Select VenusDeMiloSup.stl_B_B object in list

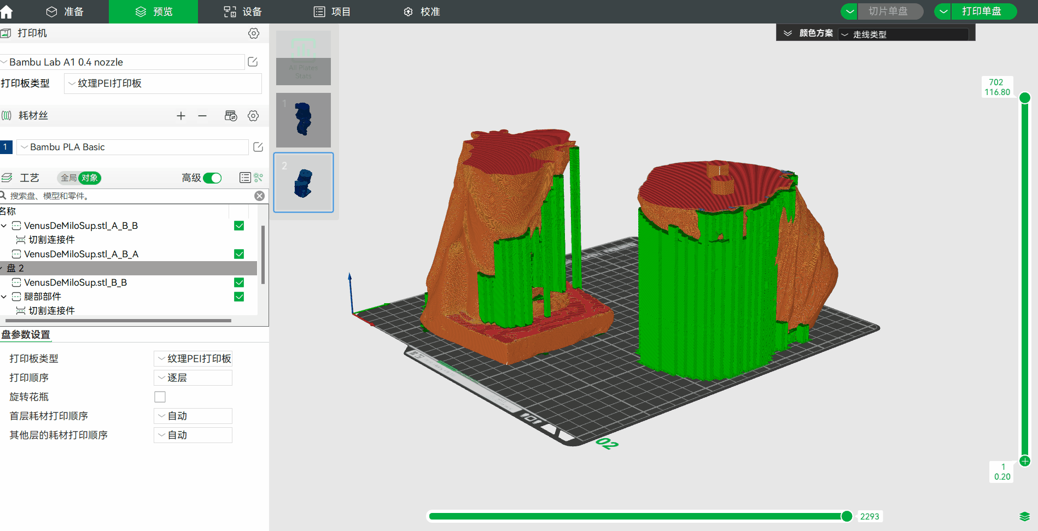75,282
